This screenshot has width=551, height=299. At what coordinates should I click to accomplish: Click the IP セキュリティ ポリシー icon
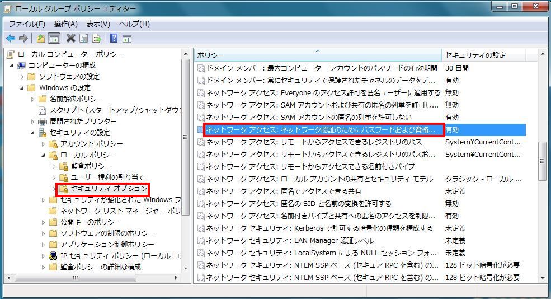tap(53, 256)
